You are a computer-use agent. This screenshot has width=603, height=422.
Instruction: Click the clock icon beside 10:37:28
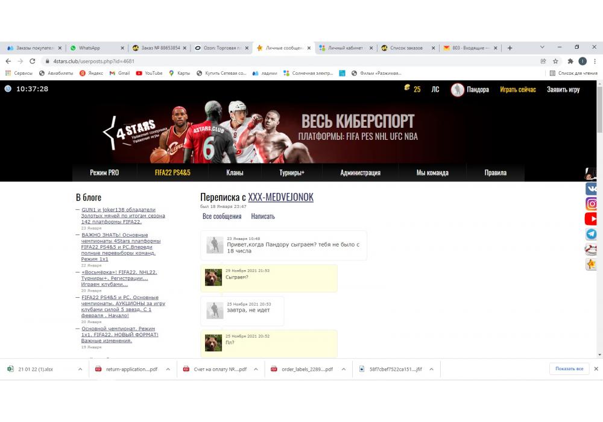(x=8, y=89)
